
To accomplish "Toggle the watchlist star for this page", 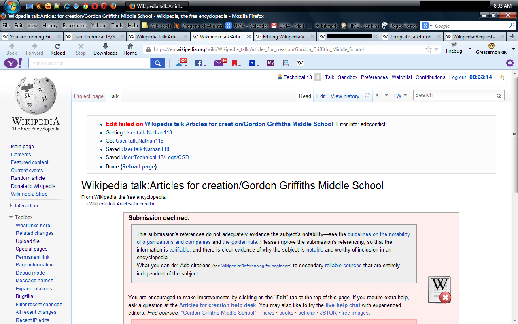I will (x=367, y=95).
